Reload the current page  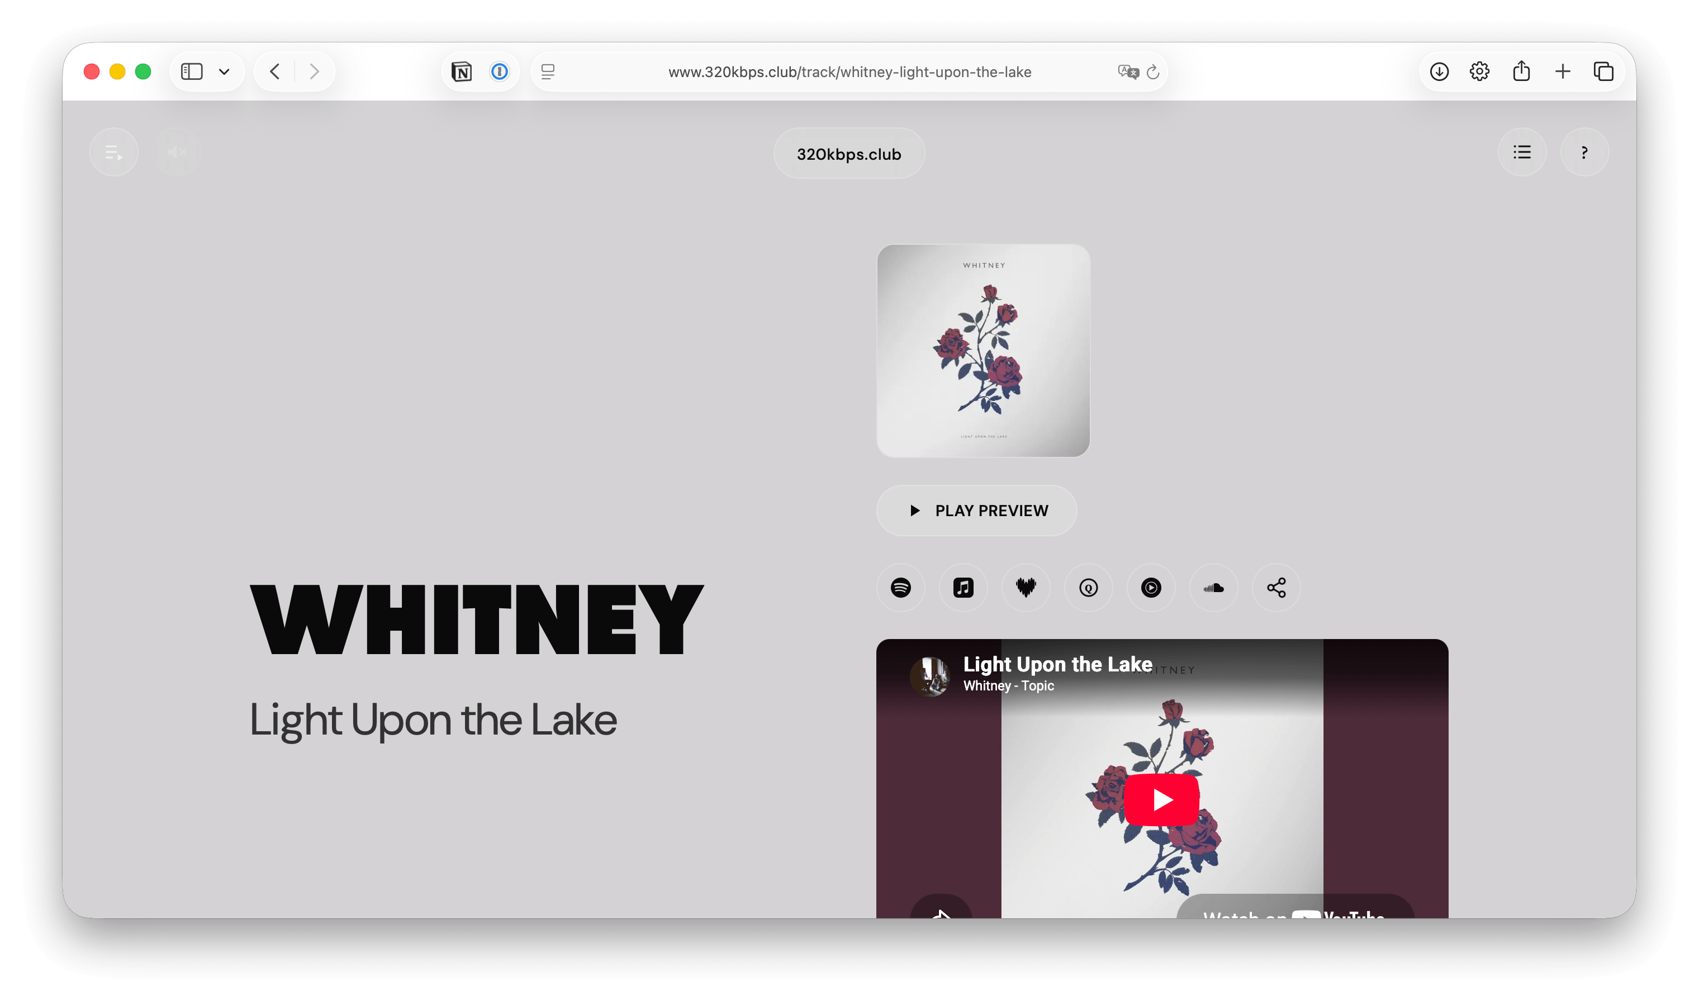[1153, 71]
